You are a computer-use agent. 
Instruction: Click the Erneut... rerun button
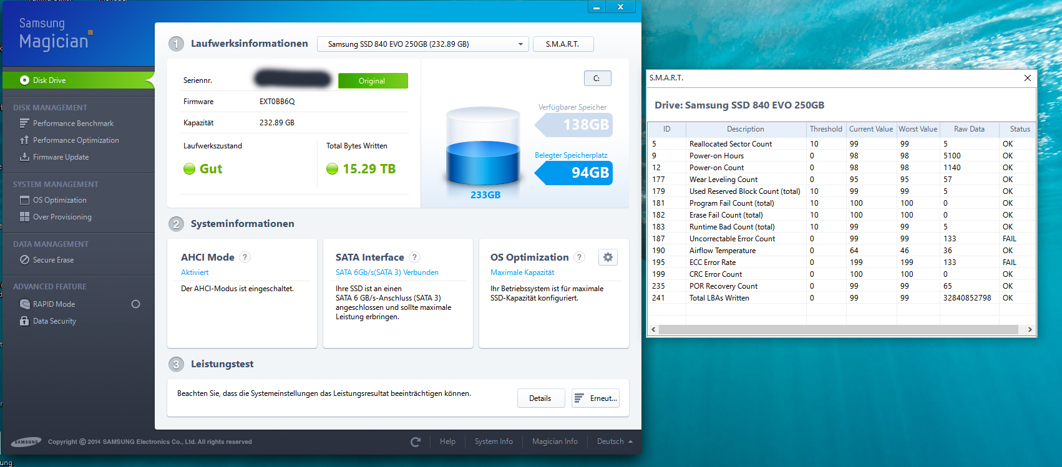coord(595,398)
